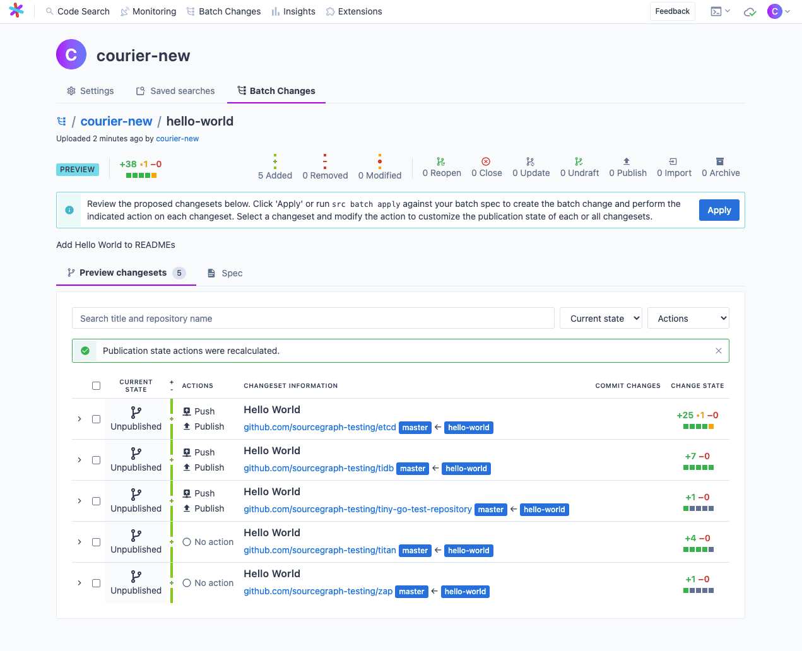Expand the zap changeset row
This screenshot has width=802, height=651.
[80, 583]
